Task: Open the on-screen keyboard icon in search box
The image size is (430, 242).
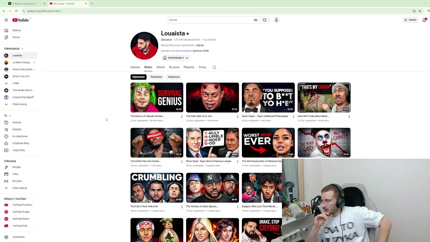Action: [x=256, y=20]
